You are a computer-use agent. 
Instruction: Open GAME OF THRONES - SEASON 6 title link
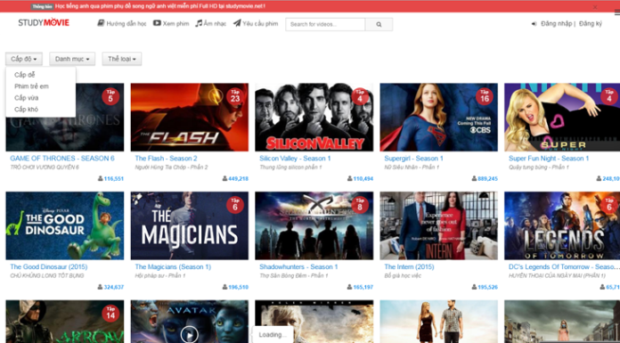(x=62, y=159)
